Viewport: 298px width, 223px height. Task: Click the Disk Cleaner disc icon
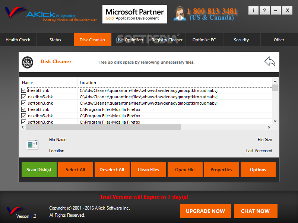point(27,62)
